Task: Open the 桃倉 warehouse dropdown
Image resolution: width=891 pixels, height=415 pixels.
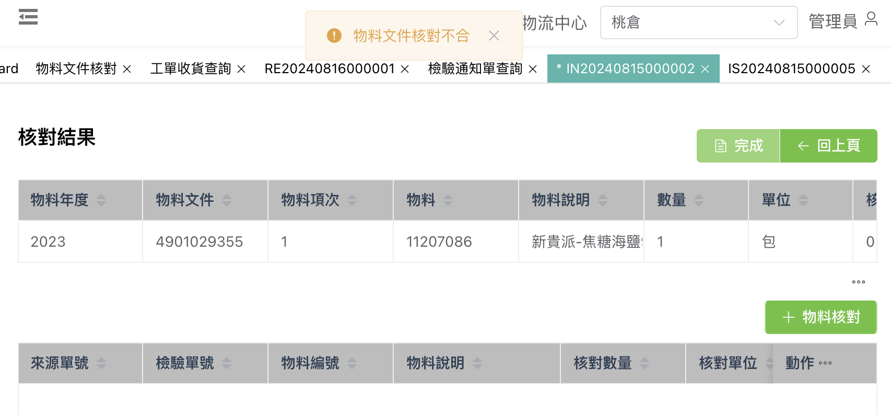Action: pos(698,22)
